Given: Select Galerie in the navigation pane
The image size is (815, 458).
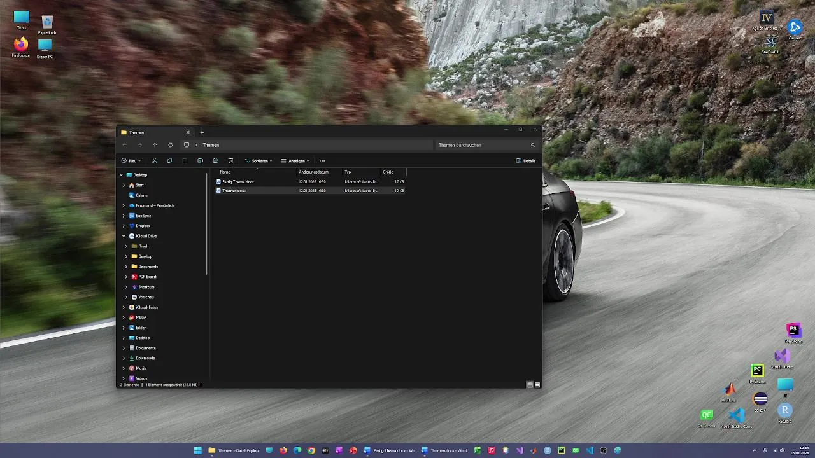Looking at the screenshot, I should [141, 195].
